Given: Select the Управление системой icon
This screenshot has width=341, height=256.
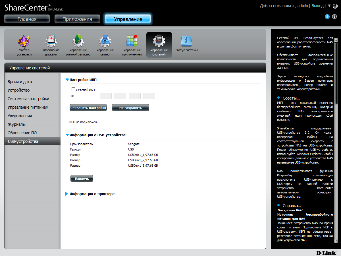Looking at the screenshot, I should [159, 45].
